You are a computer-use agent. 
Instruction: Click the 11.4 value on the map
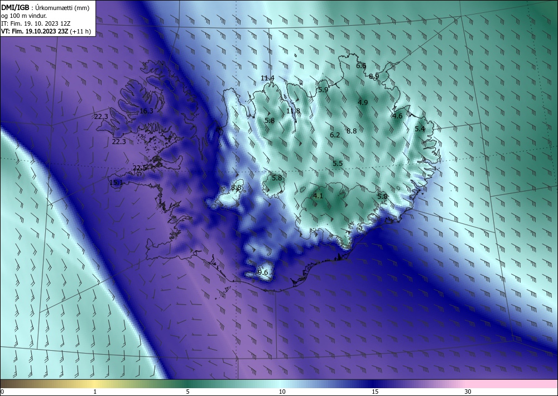pos(267,78)
